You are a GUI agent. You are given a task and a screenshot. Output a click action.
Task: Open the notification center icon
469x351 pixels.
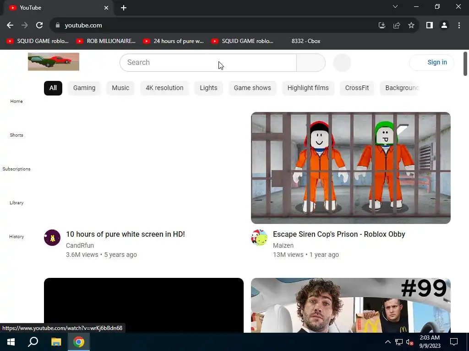tap(454, 342)
